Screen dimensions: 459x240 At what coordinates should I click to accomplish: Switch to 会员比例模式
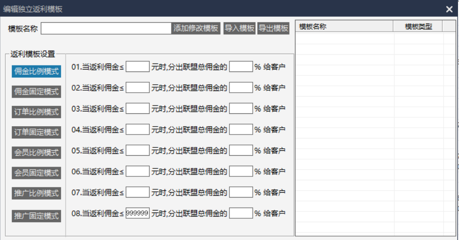tap(36, 152)
